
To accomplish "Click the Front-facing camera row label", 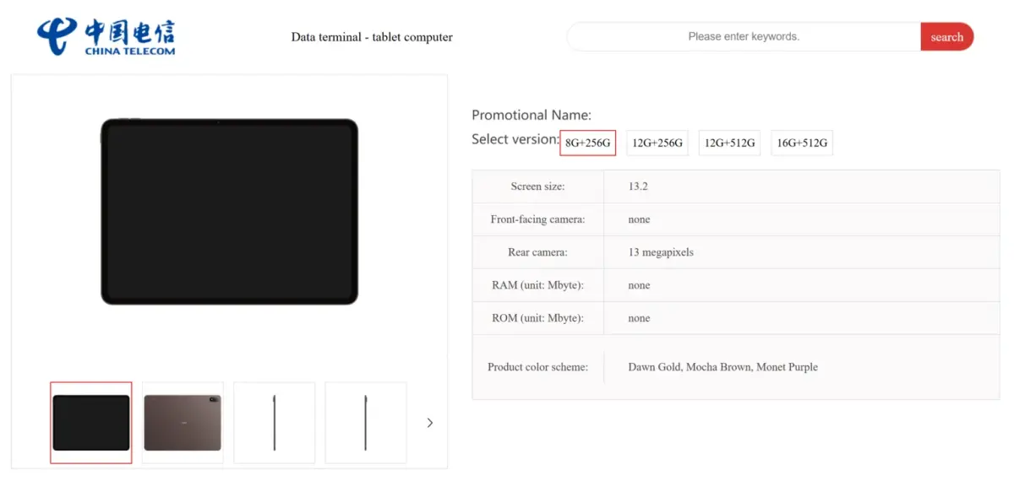I will click(x=537, y=219).
